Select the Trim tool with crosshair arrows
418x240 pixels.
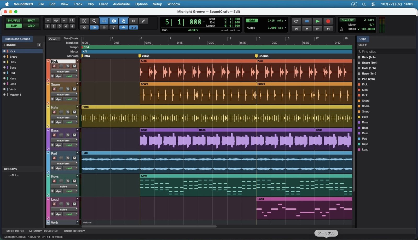point(104,21)
